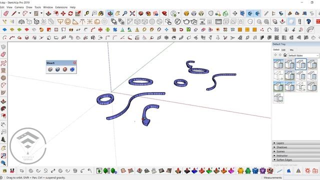This screenshot has width=320, height=180.
Task: Open the Draw menu
Action: coord(29,7)
